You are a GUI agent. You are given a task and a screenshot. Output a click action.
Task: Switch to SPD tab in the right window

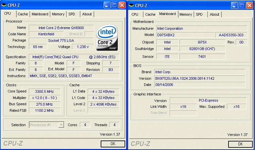(x=199, y=14)
